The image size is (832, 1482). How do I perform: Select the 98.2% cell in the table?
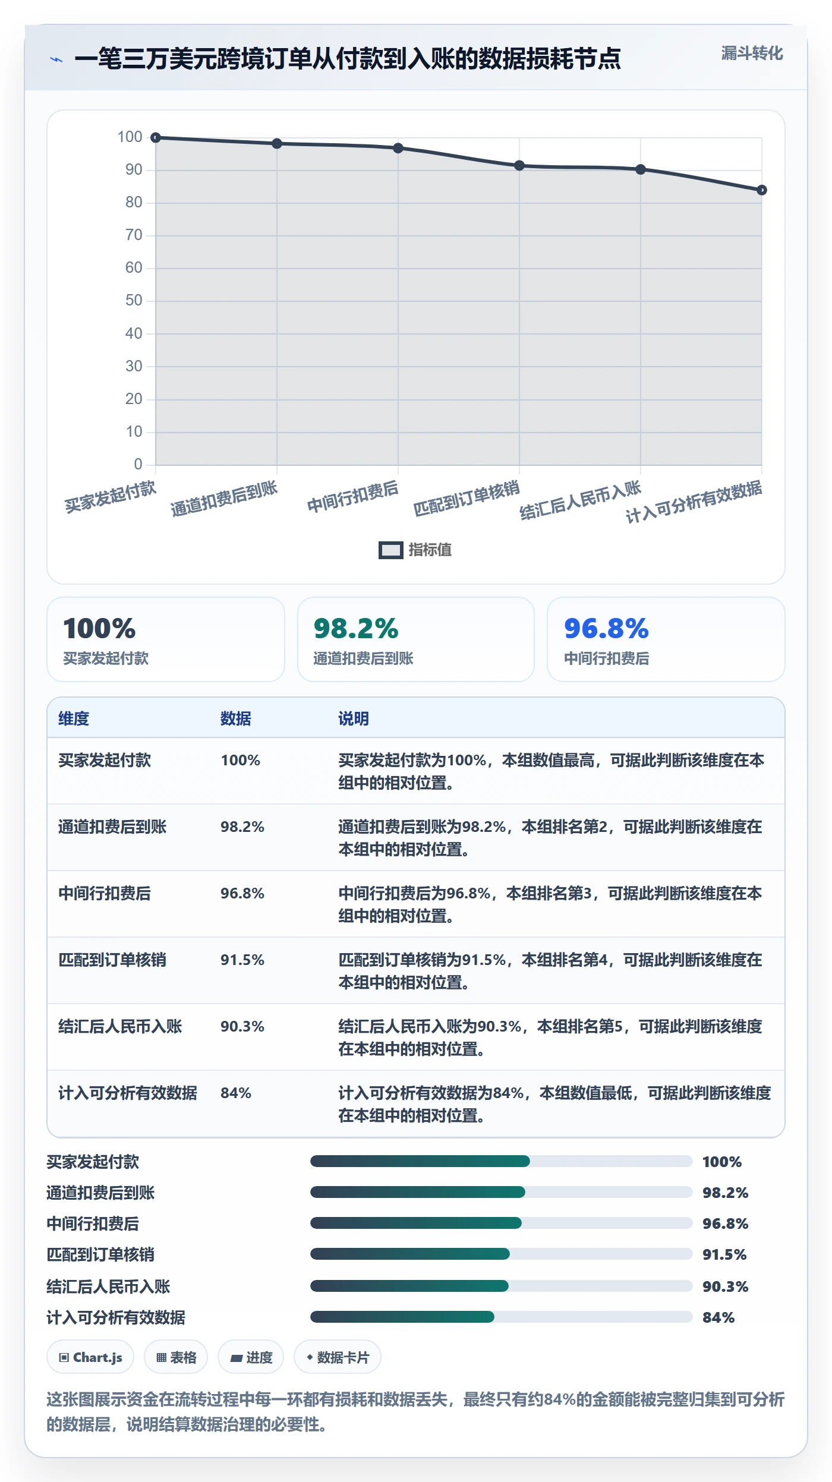click(242, 827)
